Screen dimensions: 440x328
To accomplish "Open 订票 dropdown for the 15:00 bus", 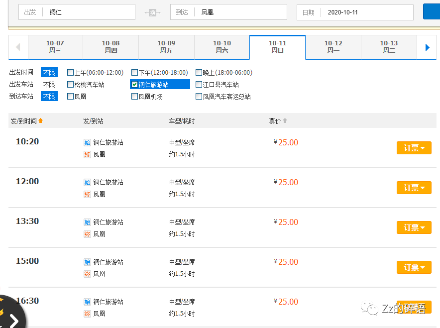I will pyautogui.click(x=414, y=267).
